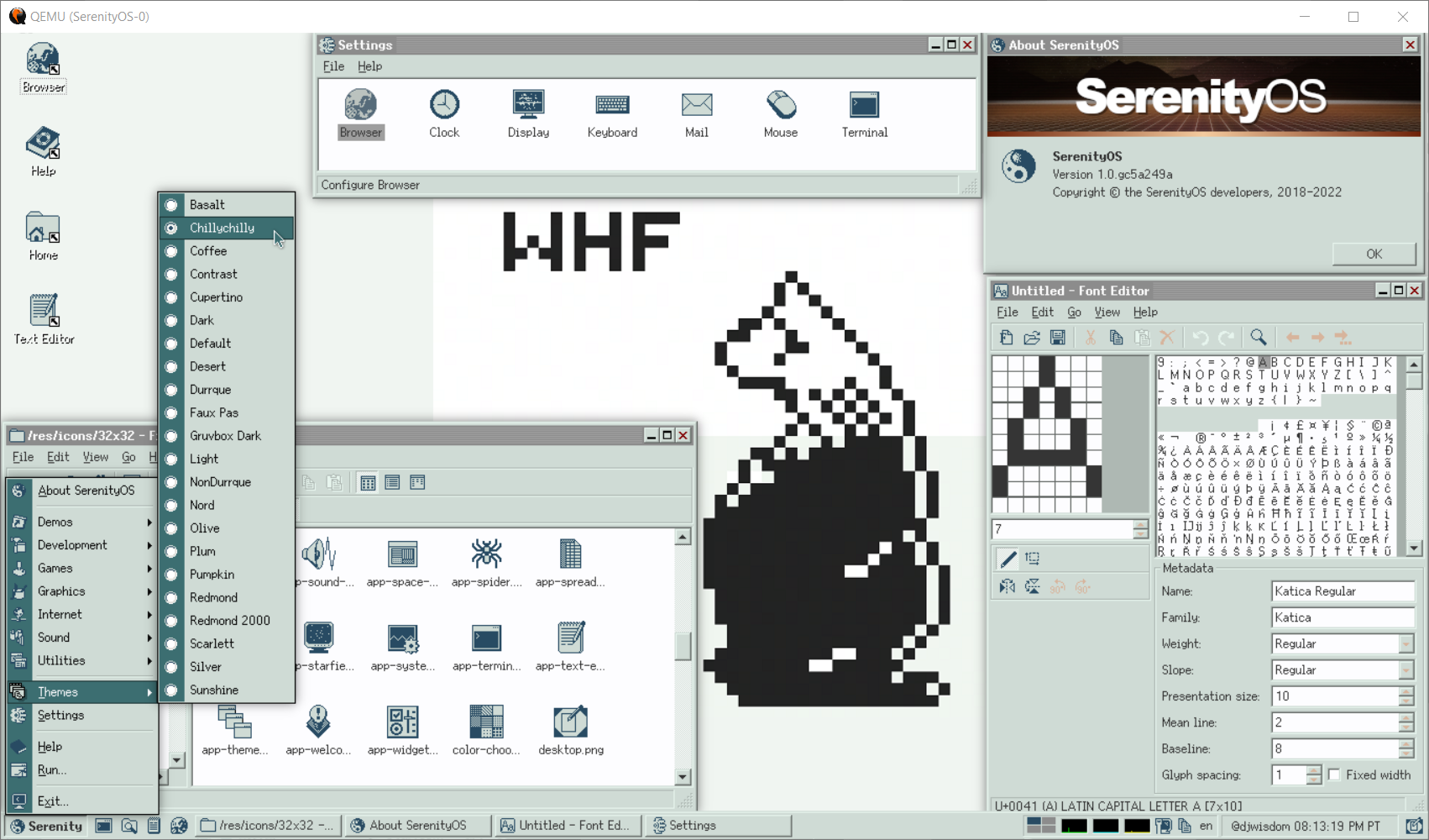The width and height of the screenshot is (1429, 840).
Task: Select app-spider icon in file manager
Action: (x=486, y=562)
